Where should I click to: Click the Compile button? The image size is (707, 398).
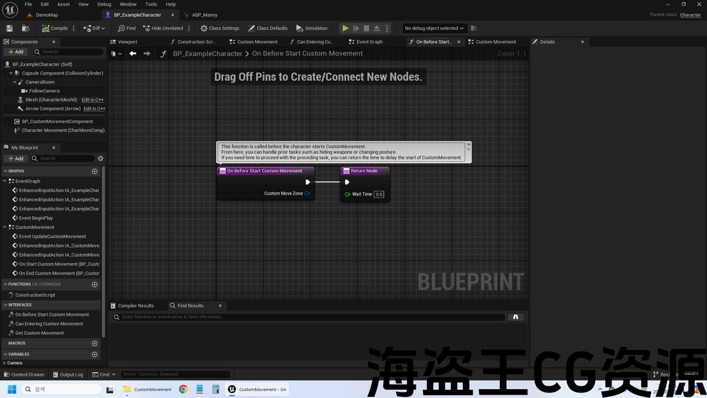pyautogui.click(x=55, y=28)
